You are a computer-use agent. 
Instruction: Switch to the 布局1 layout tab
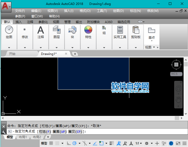pos(23,137)
